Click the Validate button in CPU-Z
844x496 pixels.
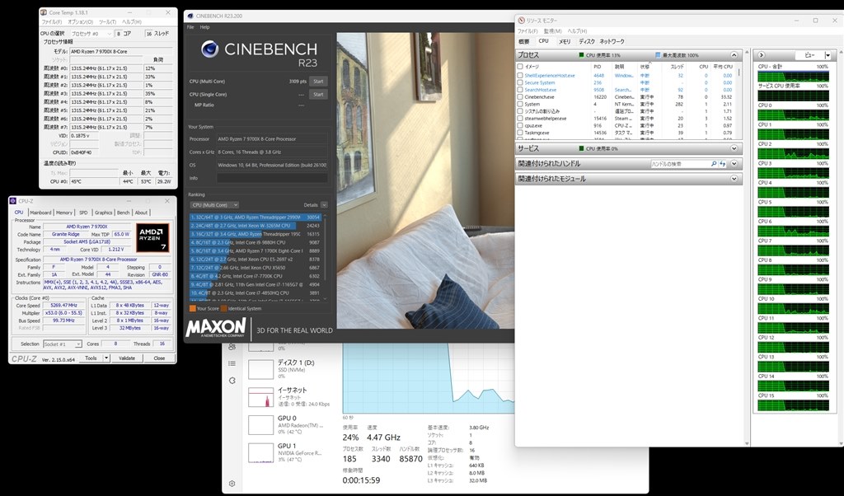[127, 358]
